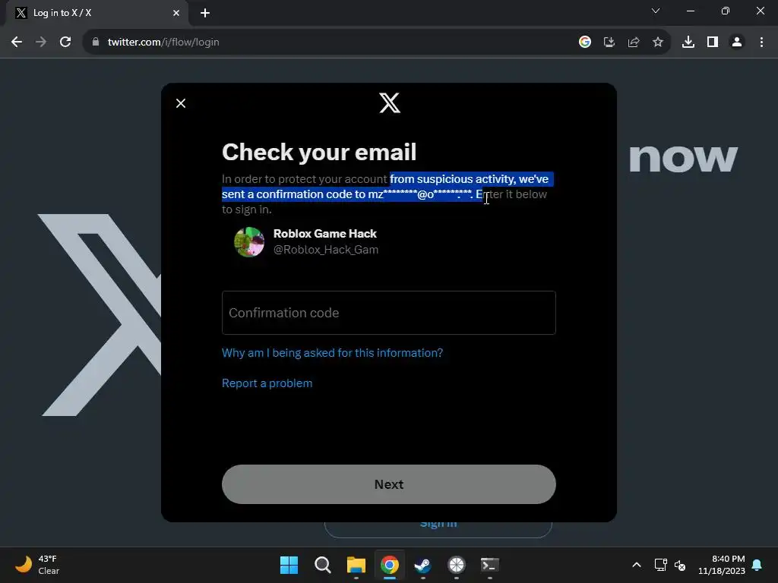Select the Log in to X tab
Viewport: 778px width, 583px height.
point(96,13)
